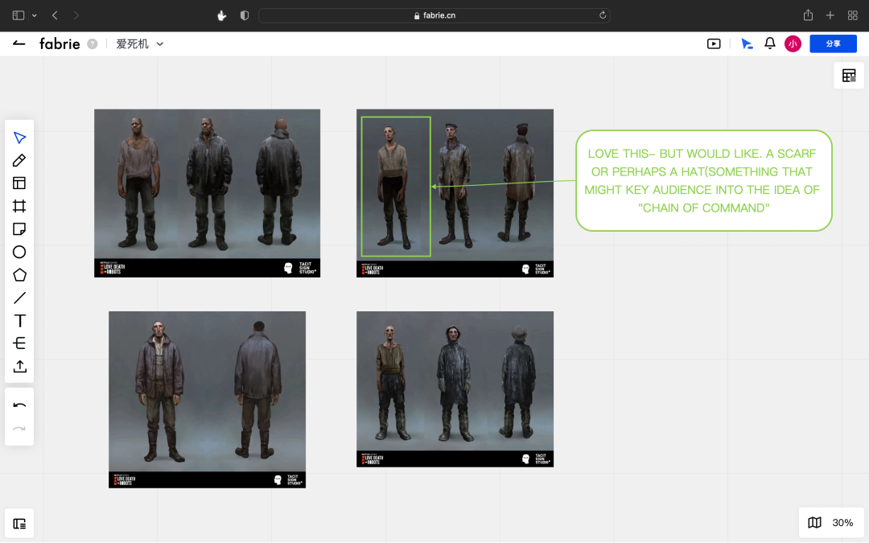This screenshot has height=543, width=869.
Task: Focus the fabrie.cn address bar
Action: (434, 15)
